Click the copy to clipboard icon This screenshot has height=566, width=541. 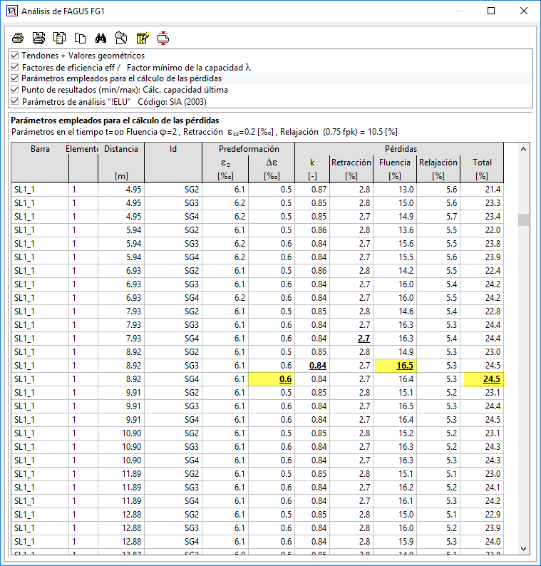59,38
